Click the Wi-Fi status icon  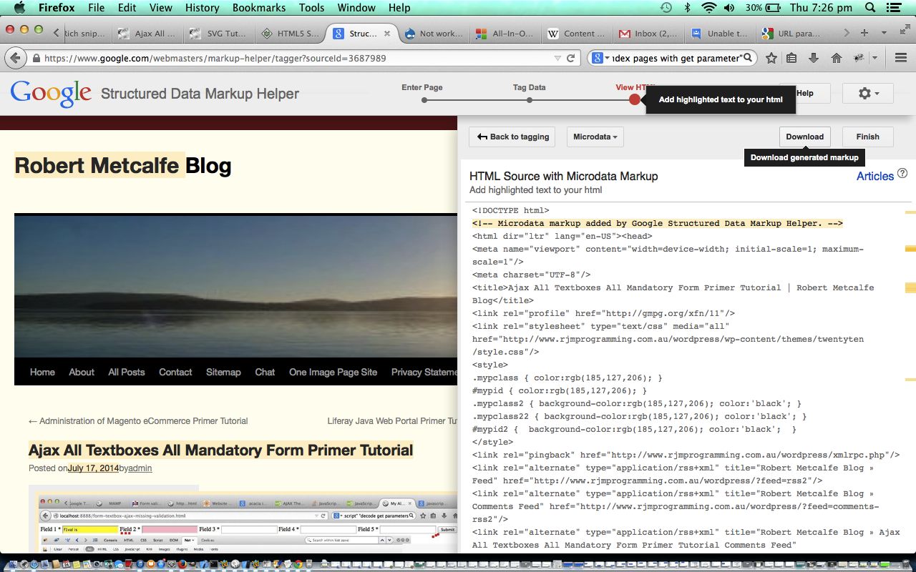click(x=708, y=8)
